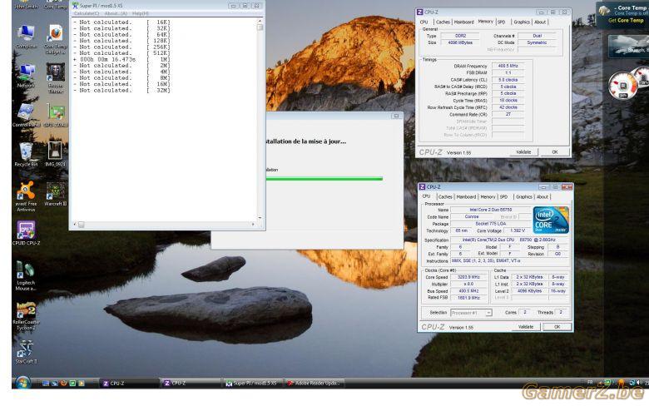Open Core Temp Gadget Firefox file

pyautogui.click(x=56, y=39)
